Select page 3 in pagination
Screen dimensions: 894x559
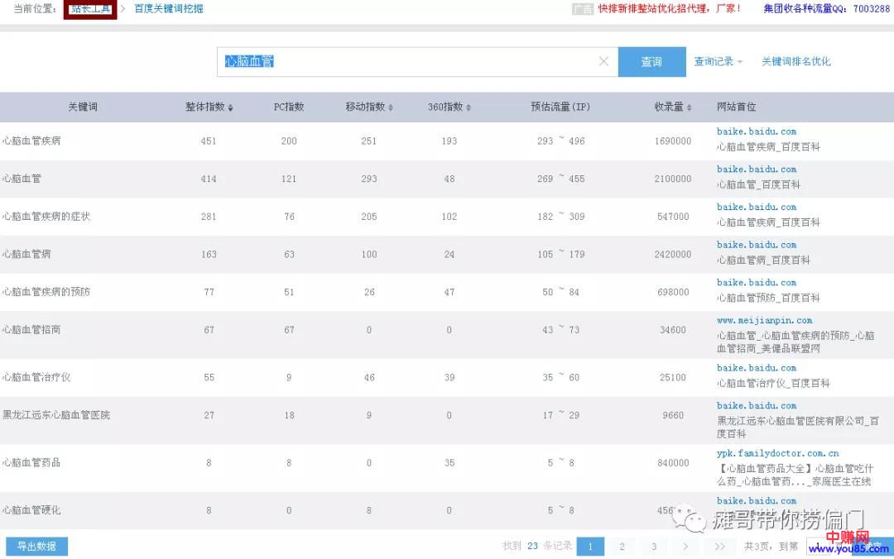pos(654,547)
